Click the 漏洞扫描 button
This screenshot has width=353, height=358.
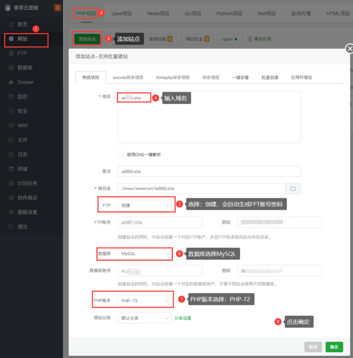click(x=160, y=39)
